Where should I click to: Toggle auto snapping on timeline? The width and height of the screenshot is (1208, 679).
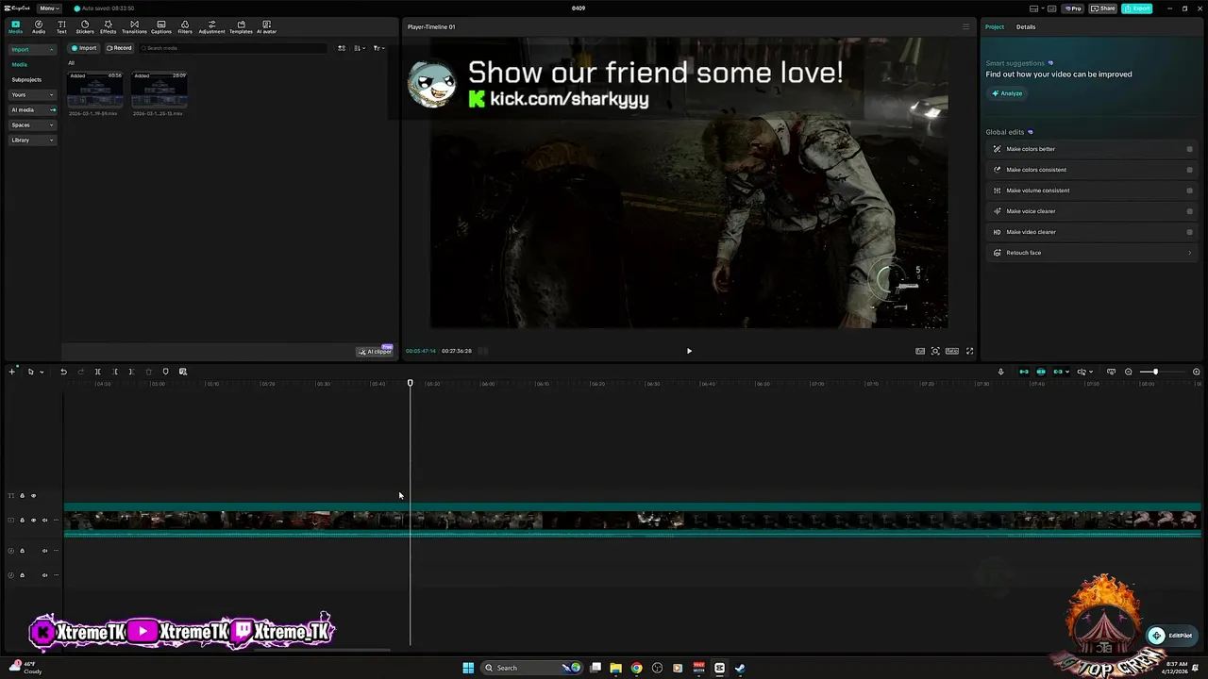coord(1041,372)
